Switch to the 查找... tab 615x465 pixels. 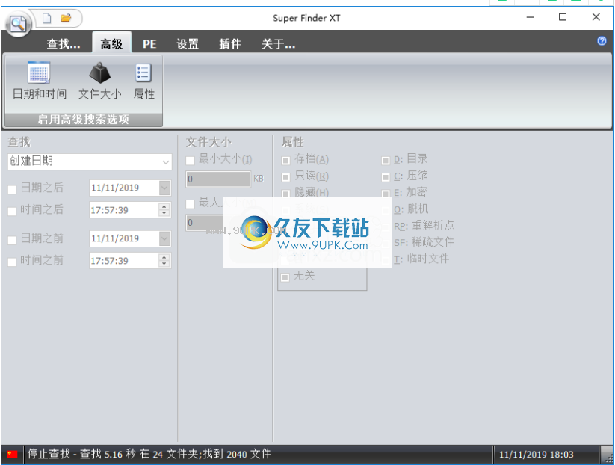64,43
